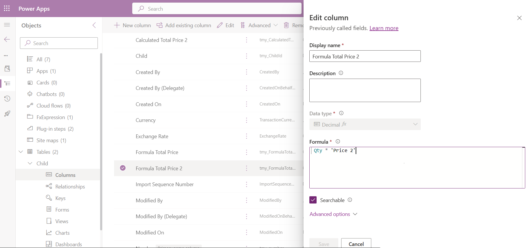The height and width of the screenshot is (248, 529).
Task: Show Searchable info tooltip icon
Action: [350, 200]
